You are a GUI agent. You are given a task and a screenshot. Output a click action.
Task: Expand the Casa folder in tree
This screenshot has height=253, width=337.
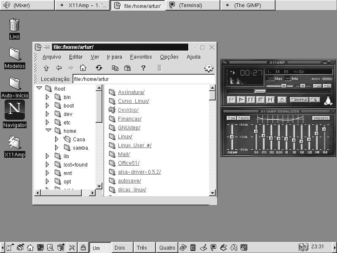click(x=56, y=140)
